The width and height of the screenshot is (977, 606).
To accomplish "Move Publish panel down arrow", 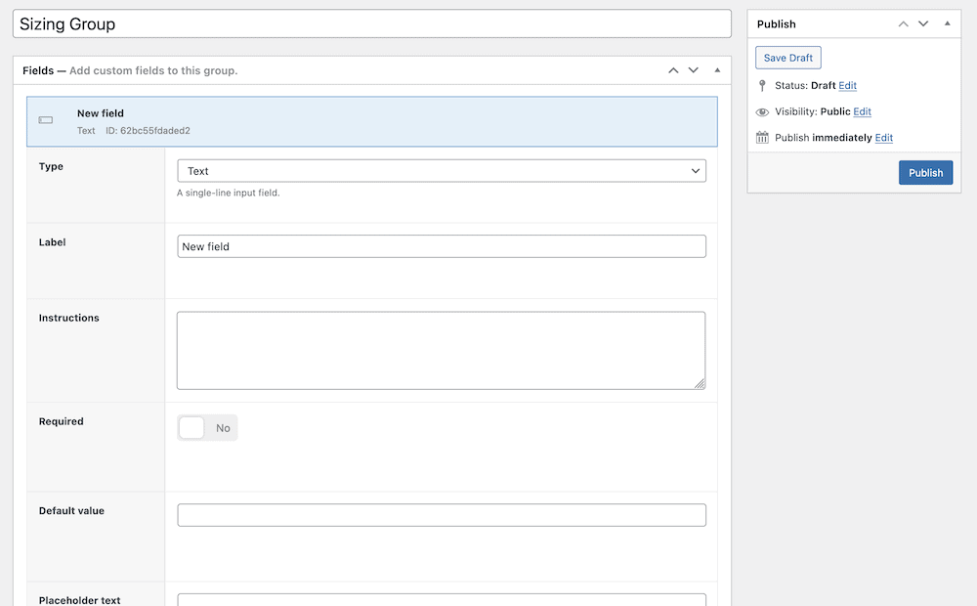I will click(x=923, y=23).
